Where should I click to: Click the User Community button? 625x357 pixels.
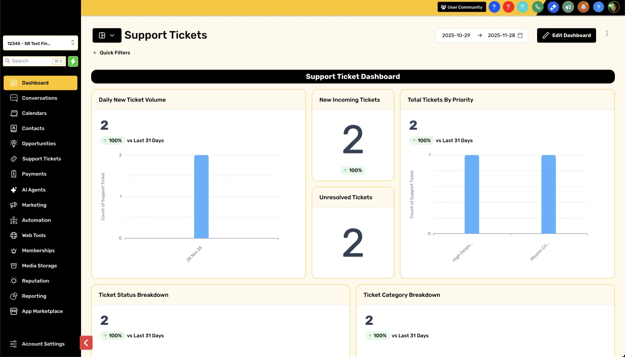click(x=461, y=7)
